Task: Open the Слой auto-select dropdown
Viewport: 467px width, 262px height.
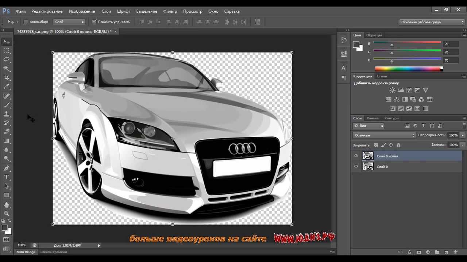Action: [x=69, y=22]
